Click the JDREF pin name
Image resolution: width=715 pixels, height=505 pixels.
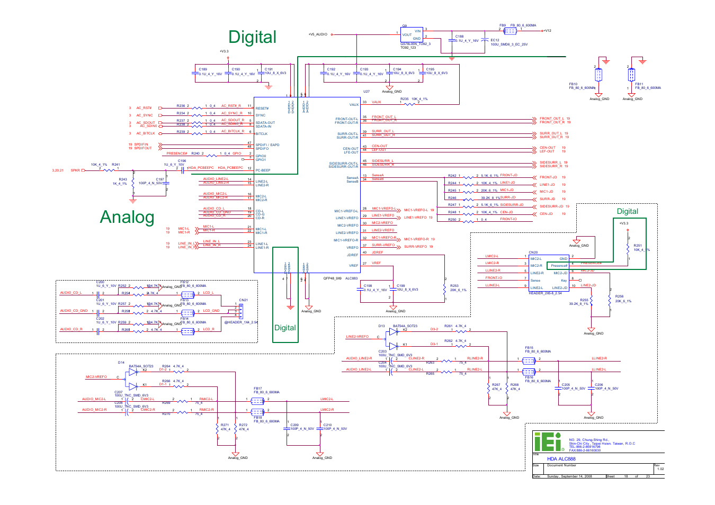point(353,255)
